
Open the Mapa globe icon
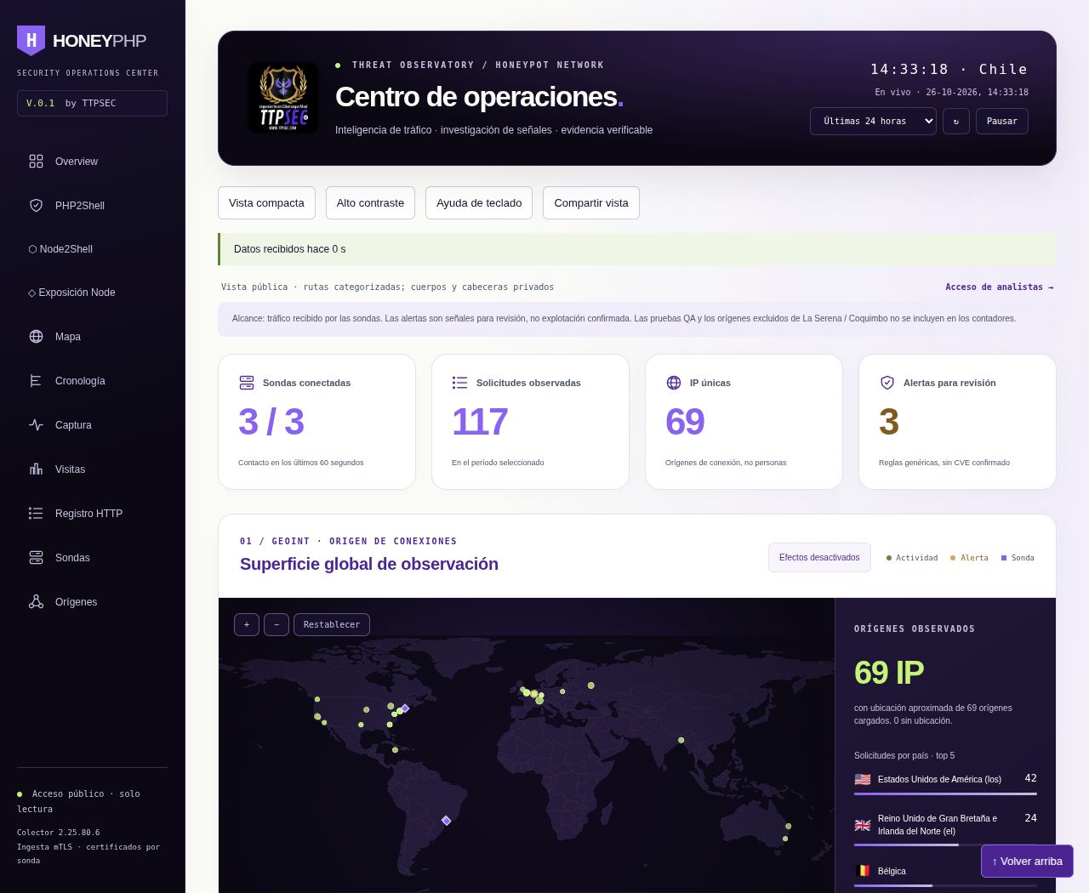point(36,337)
